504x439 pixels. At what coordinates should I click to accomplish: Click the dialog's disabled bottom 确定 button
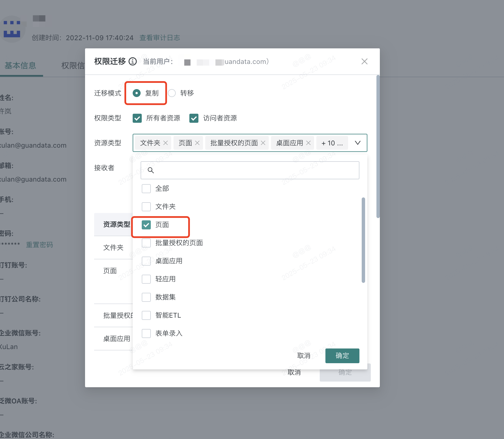(x=345, y=373)
